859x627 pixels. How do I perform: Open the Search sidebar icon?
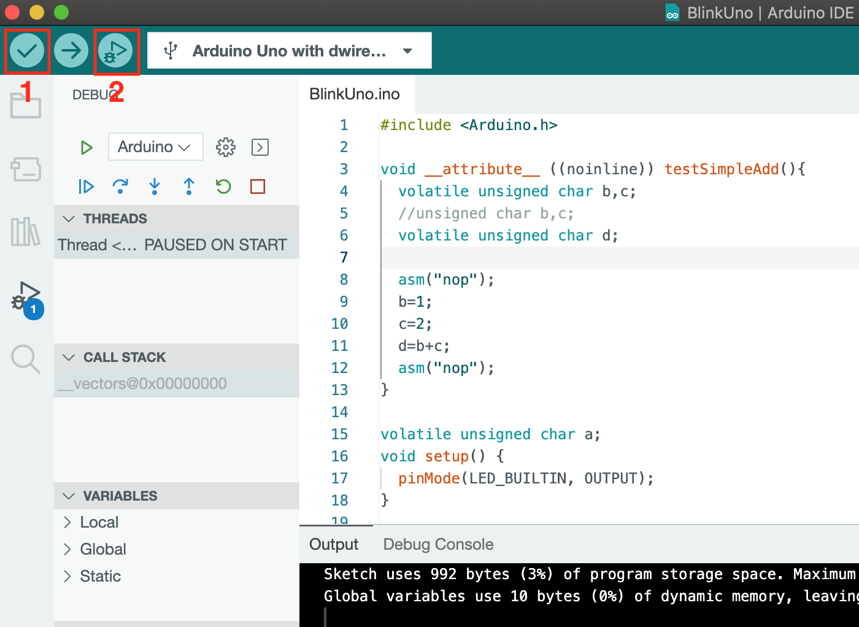26,359
